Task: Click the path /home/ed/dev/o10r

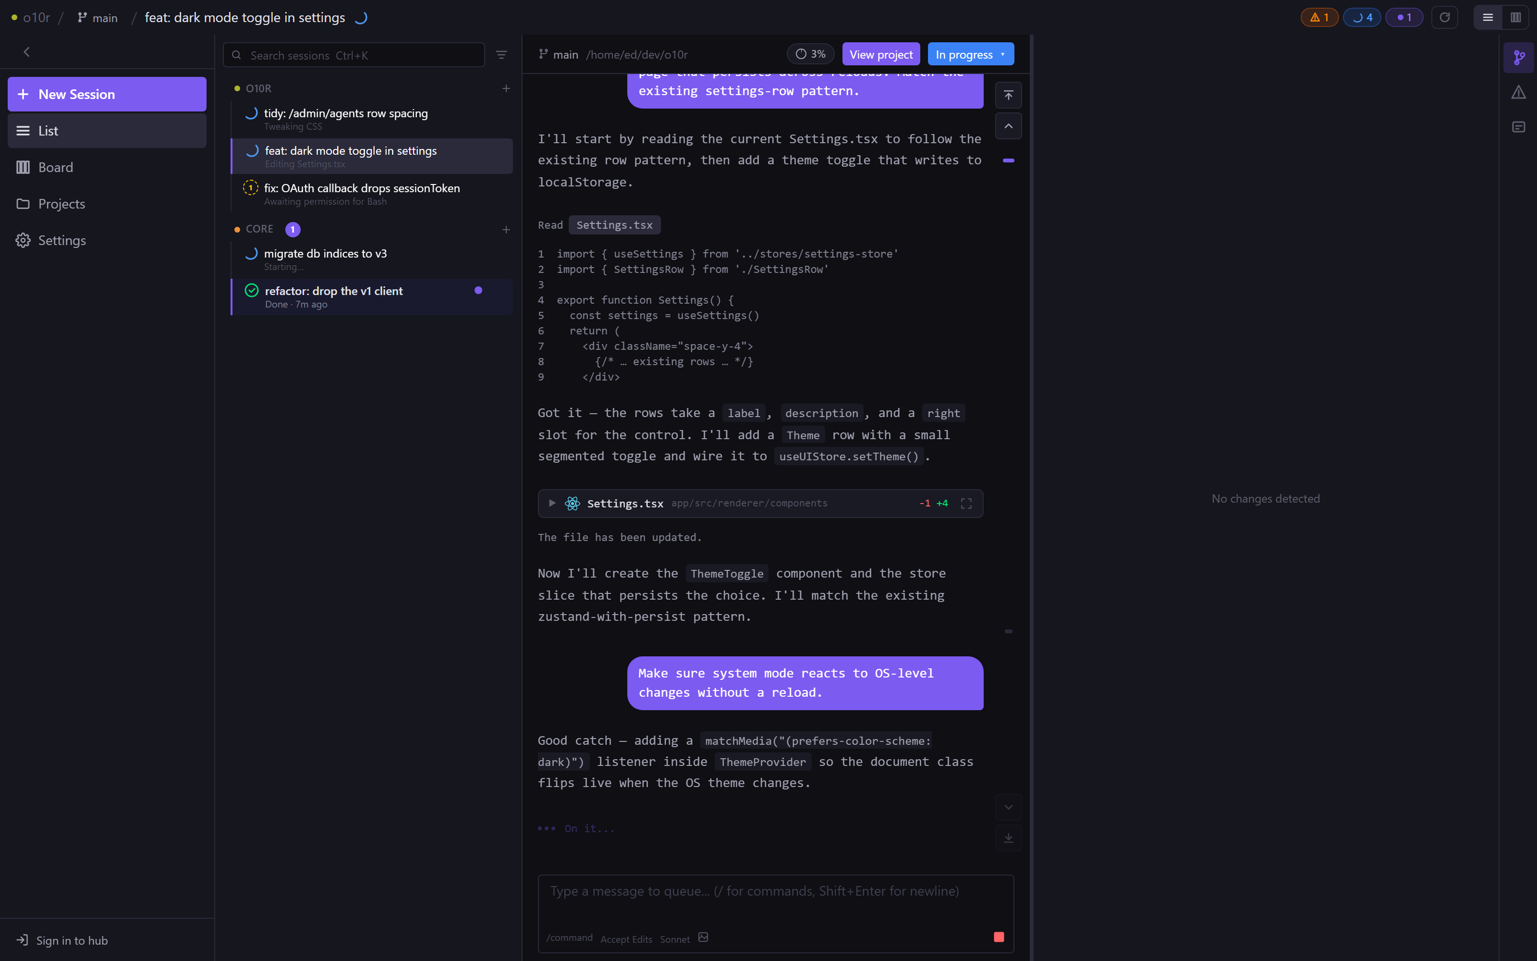Action: 636,55
